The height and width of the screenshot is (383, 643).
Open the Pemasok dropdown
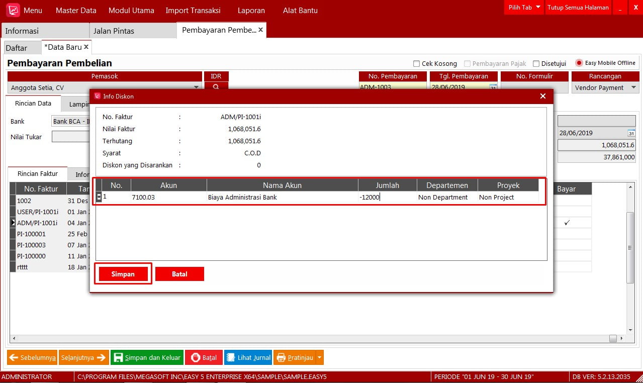point(197,87)
